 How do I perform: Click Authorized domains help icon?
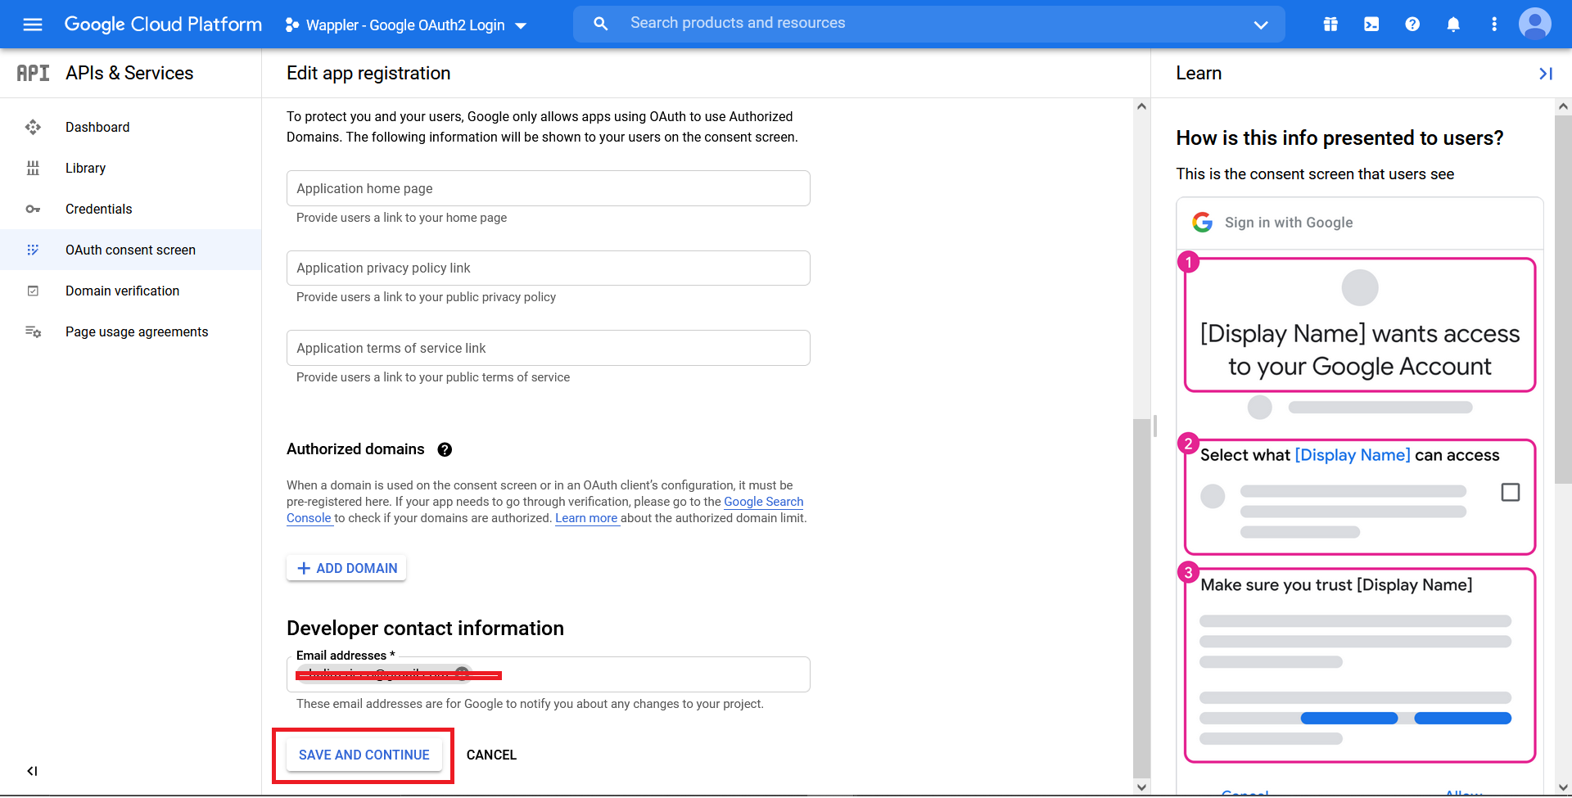[445, 449]
